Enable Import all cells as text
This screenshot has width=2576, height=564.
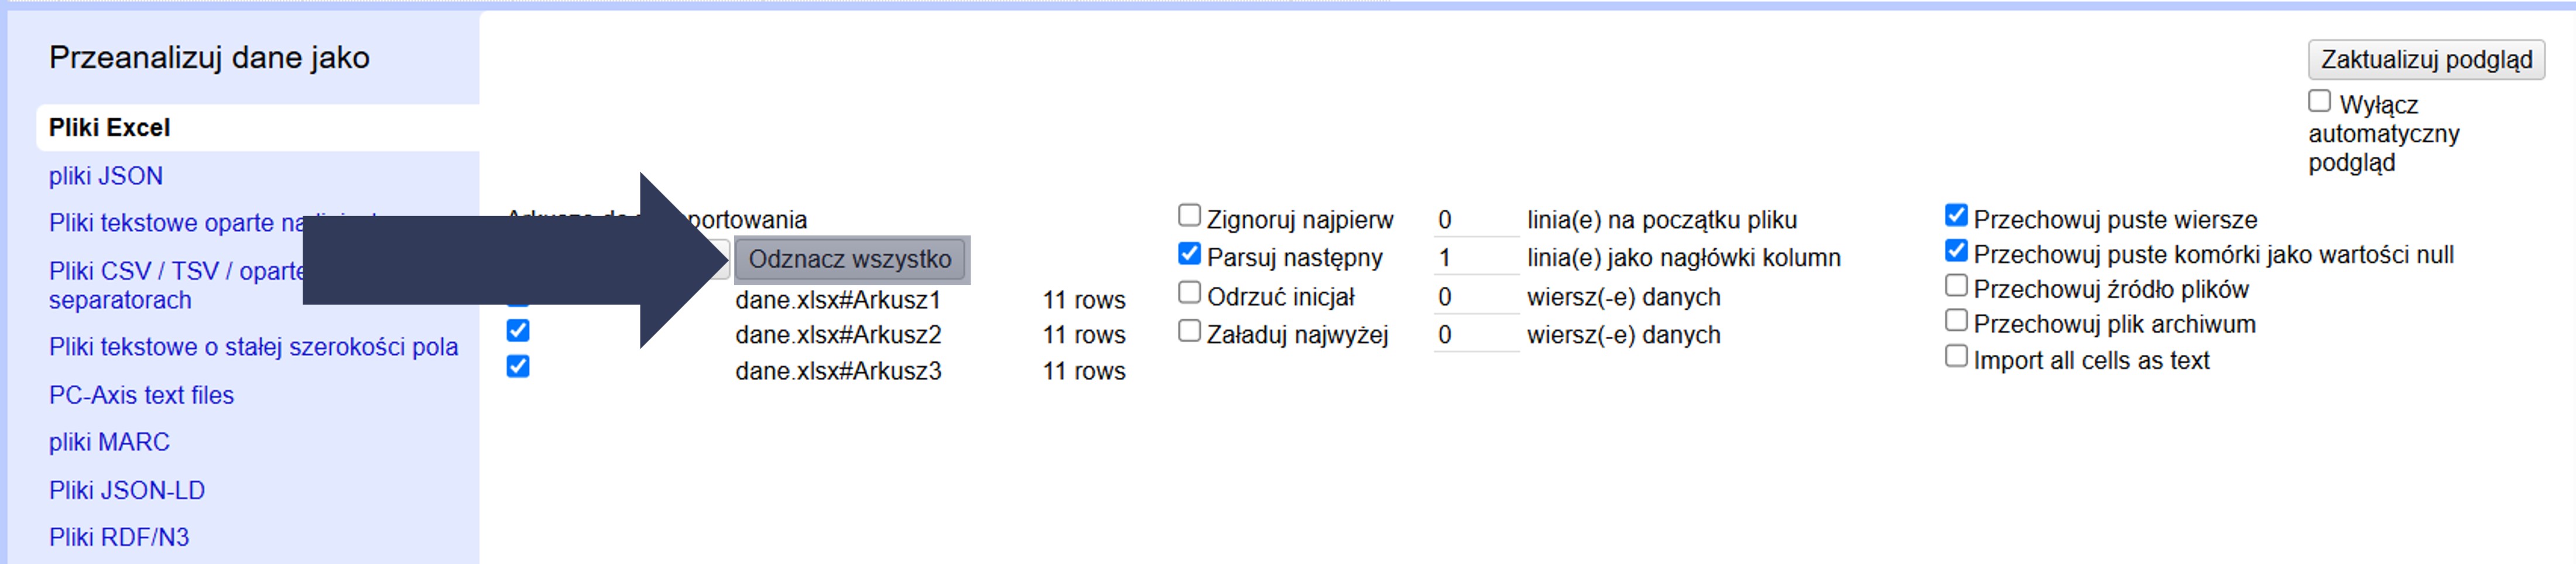pyautogui.click(x=1956, y=357)
